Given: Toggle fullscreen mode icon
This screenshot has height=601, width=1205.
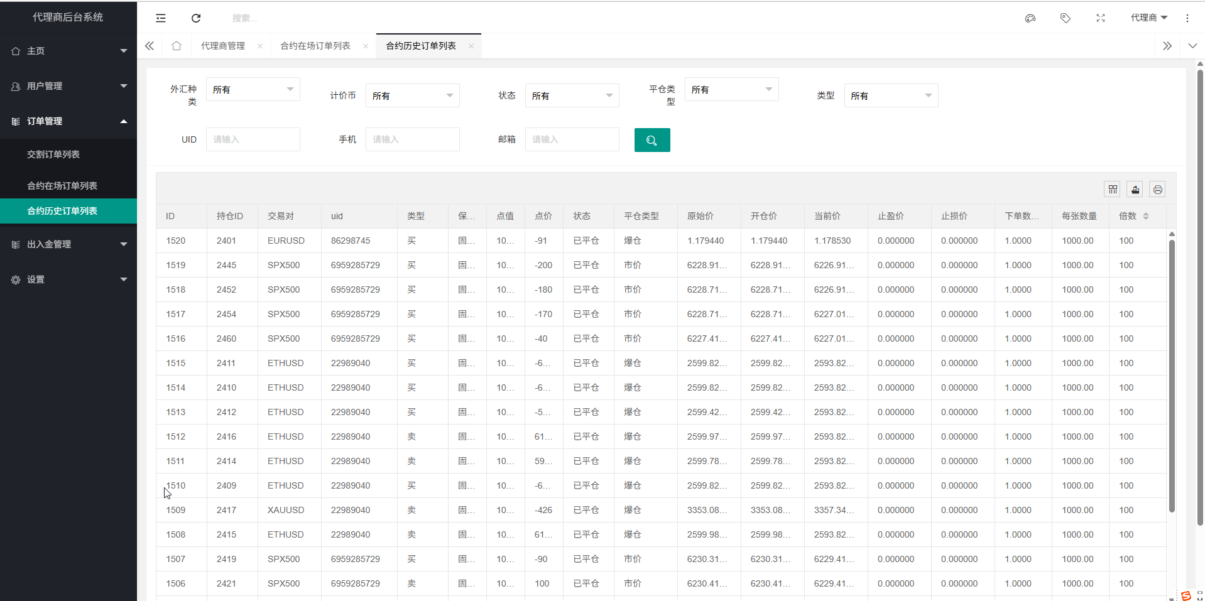Looking at the screenshot, I should [x=1100, y=18].
